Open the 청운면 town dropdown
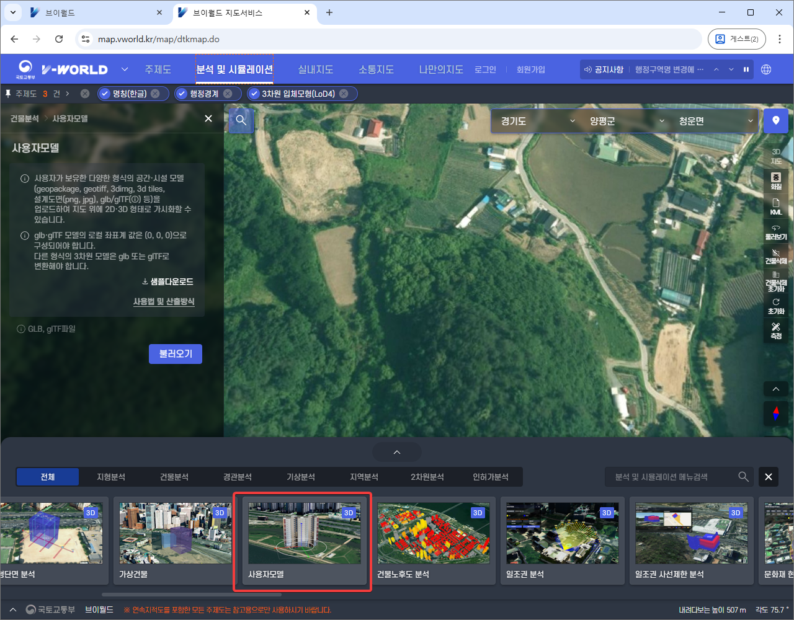The height and width of the screenshot is (620, 794). pos(715,121)
